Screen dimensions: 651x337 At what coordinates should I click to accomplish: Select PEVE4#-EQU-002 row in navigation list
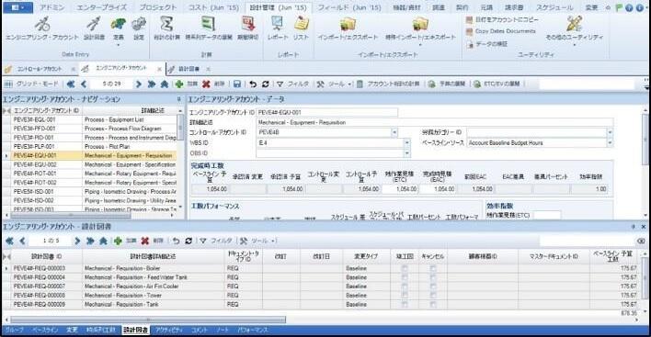89,164
